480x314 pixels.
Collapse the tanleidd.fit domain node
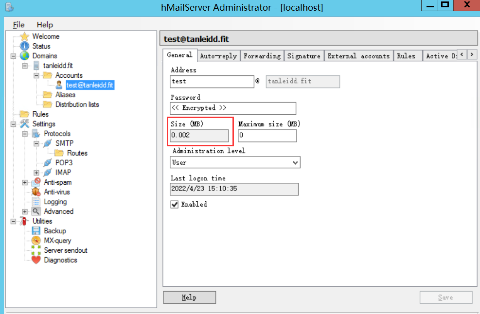tap(25, 66)
